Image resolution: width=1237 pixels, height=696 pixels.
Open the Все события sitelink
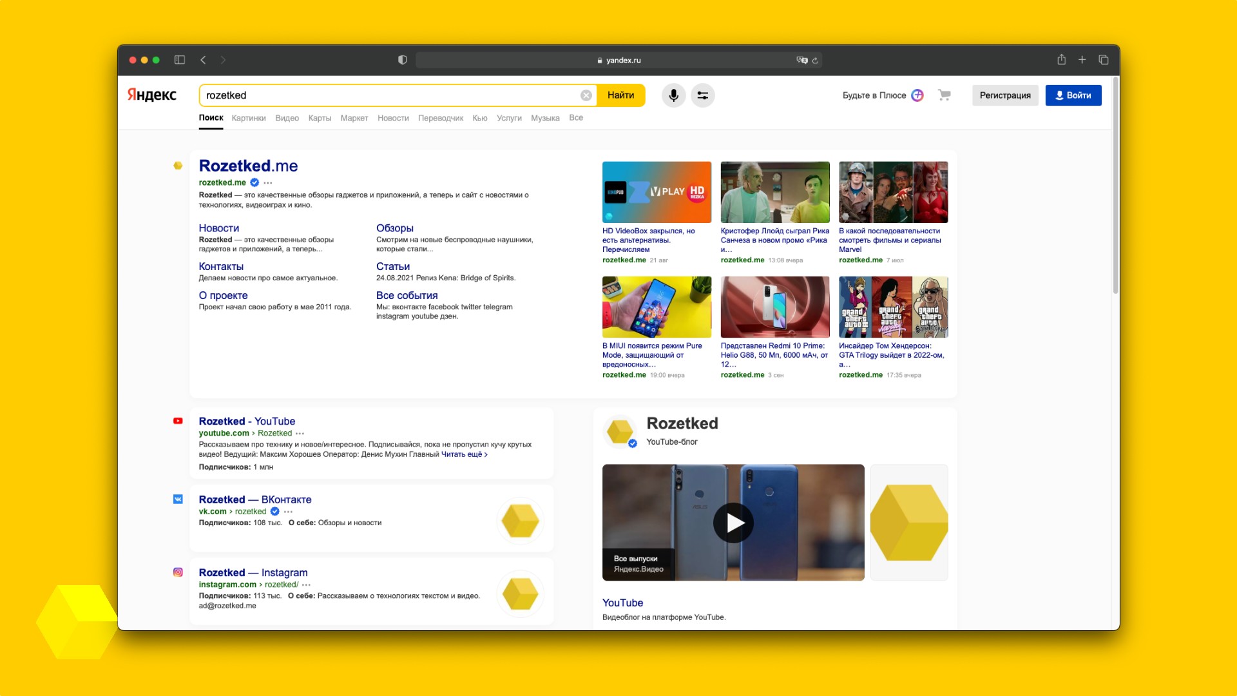[x=407, y=295]
